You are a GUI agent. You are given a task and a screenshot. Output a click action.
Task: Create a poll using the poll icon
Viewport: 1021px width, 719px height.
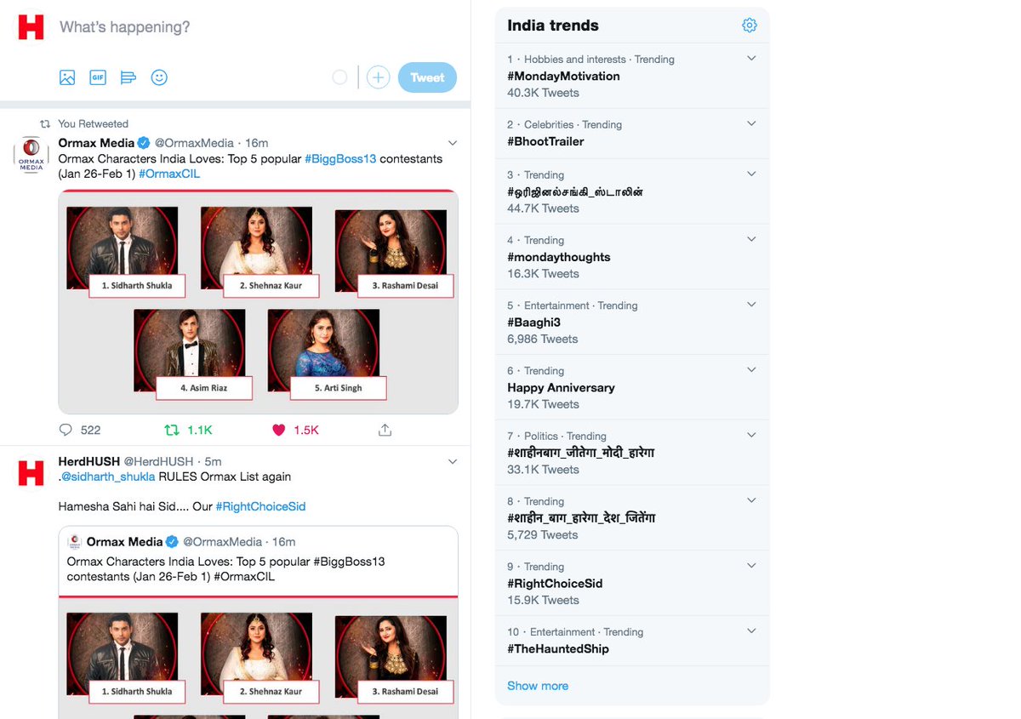(x=128, y=77)
